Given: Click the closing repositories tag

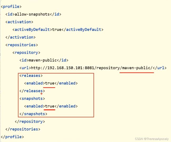Looking at the screenshot, I should tap(23, 129).
